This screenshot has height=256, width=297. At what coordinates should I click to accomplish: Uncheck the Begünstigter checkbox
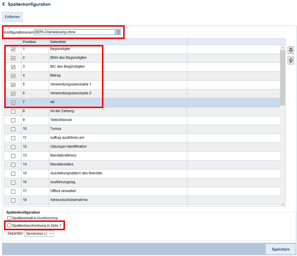(x=13, y=49)
